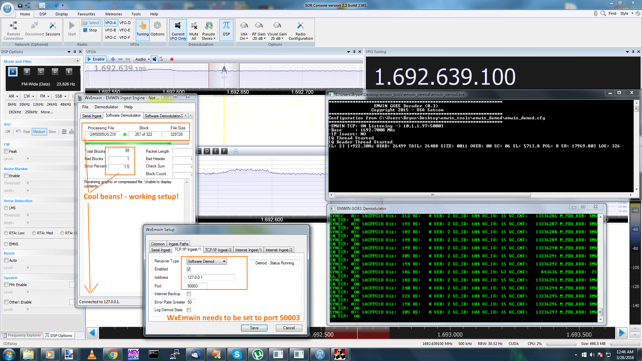The width and height of the screenshot is (642, 361).
Task: Toggle Current VFO Only speaker icon
Action: 178,30
